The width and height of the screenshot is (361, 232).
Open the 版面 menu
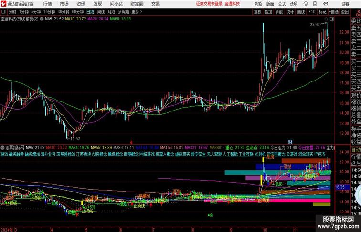270,4
